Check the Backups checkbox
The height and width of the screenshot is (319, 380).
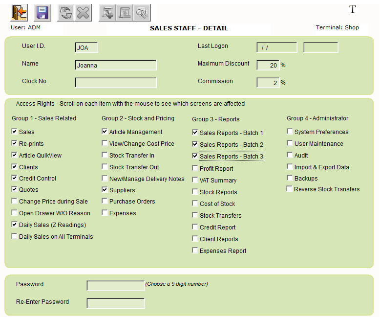[x=290, y=179]
